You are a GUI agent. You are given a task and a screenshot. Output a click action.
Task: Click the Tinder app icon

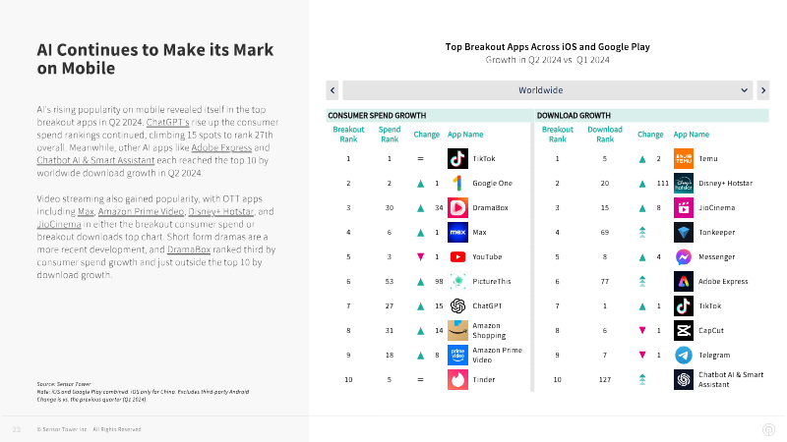coord(457,379)
